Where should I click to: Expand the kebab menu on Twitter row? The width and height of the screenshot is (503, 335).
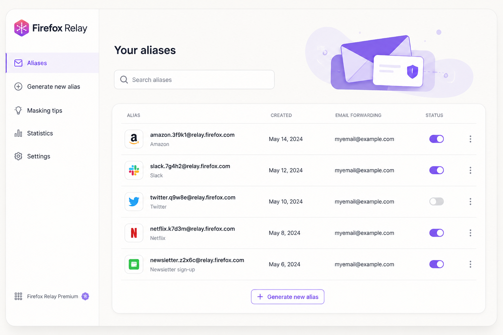(470, 202)
